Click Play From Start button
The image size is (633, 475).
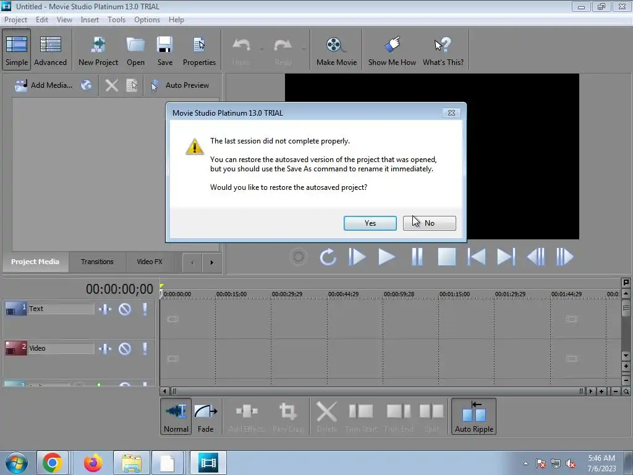tap(357, 257)
